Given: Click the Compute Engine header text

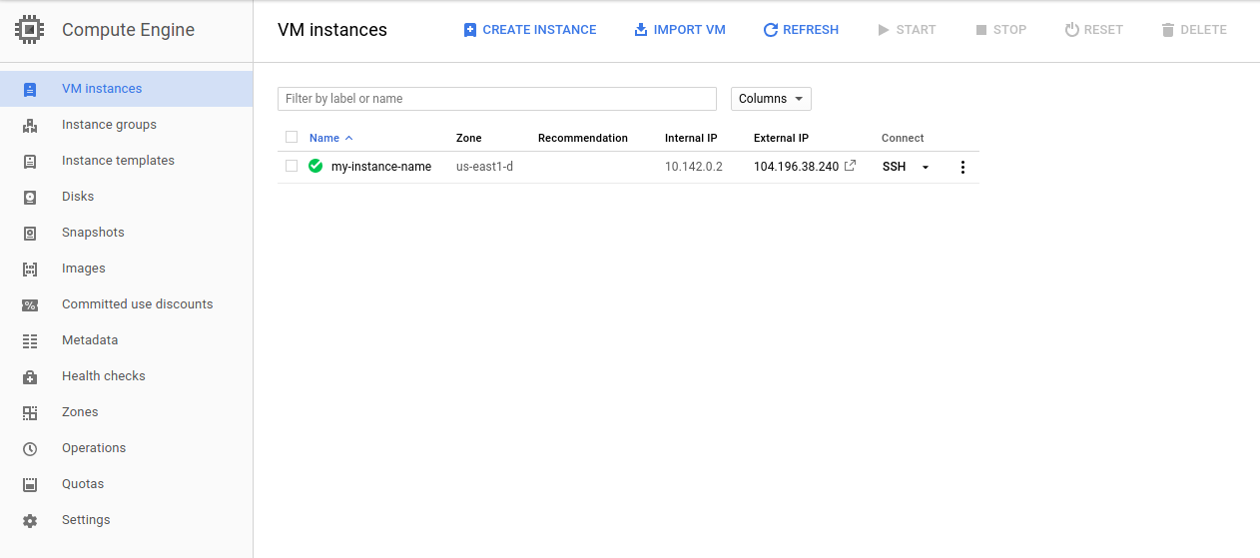Looking at the screenshot, I should coord(129,30).
